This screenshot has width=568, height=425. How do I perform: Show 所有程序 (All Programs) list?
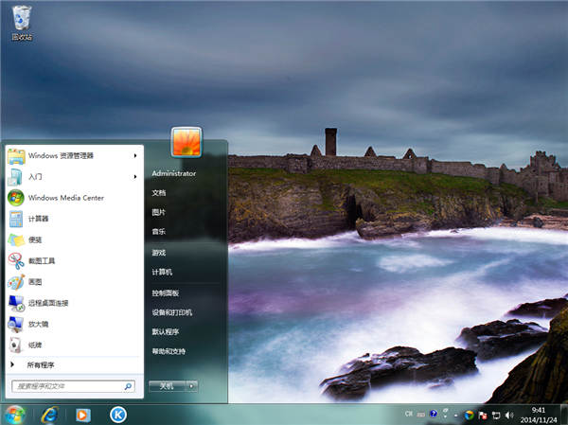point(41,364)
